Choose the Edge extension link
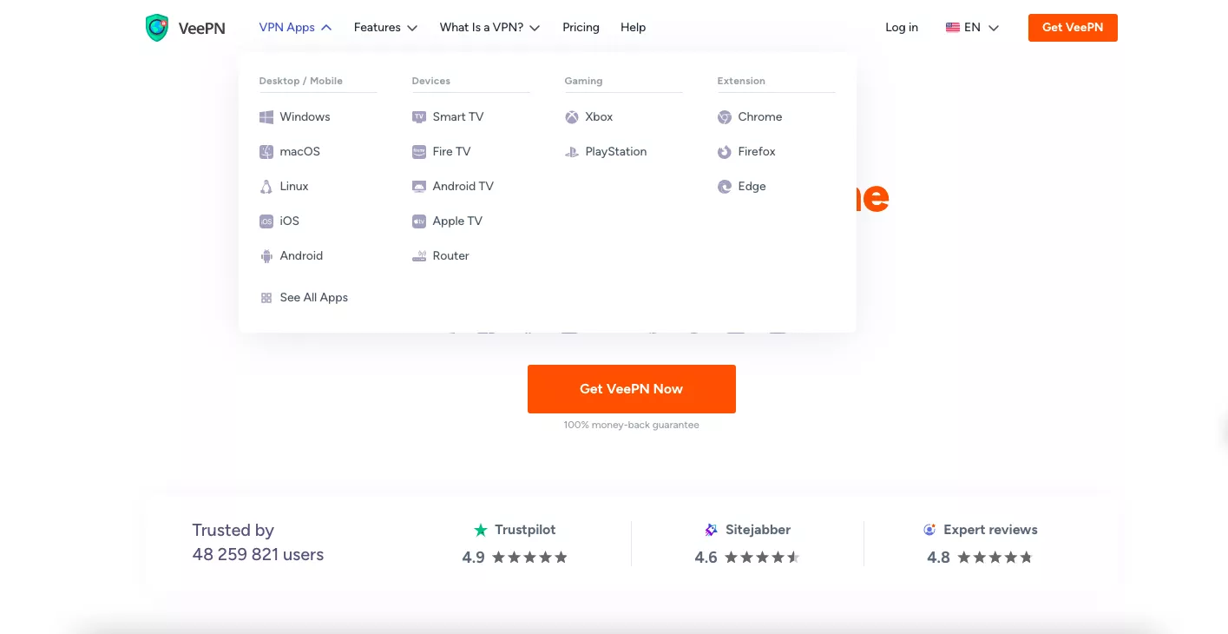The image size is (1228, 634). [752, 187]
